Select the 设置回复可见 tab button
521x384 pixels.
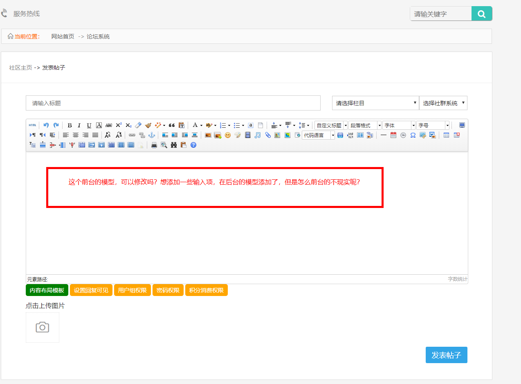[91, 290]
